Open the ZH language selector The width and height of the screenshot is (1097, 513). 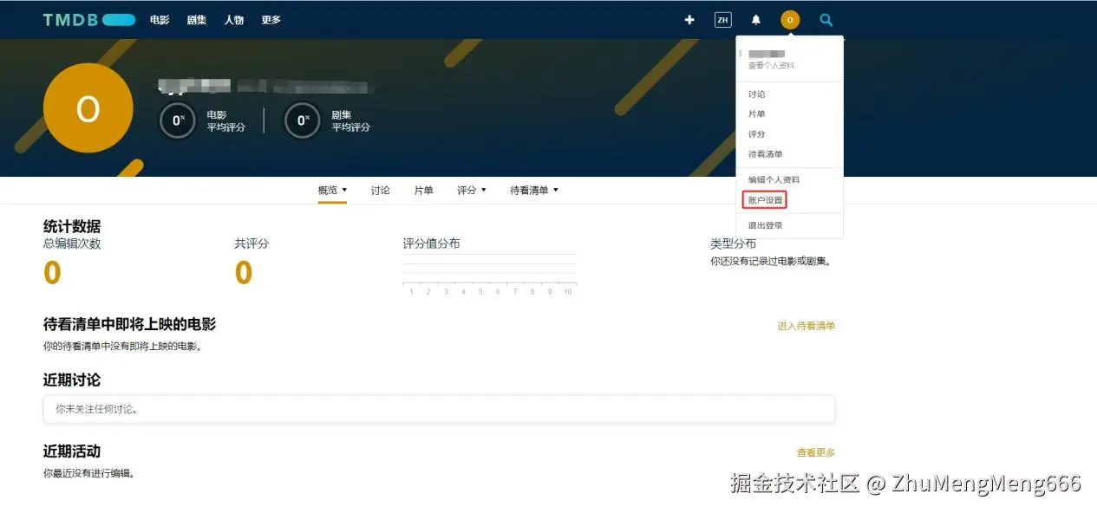723,20
